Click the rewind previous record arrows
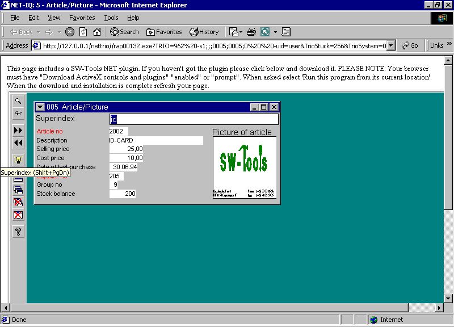Screen dimensions: 454x327 [x=18, y=143]
